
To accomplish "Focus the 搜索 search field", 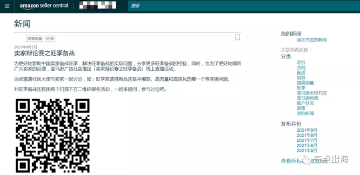I will point(244,6).
